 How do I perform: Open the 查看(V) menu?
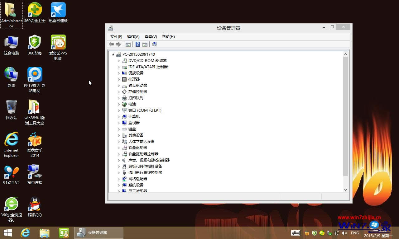pyautogui.click(x=151, y=36)
